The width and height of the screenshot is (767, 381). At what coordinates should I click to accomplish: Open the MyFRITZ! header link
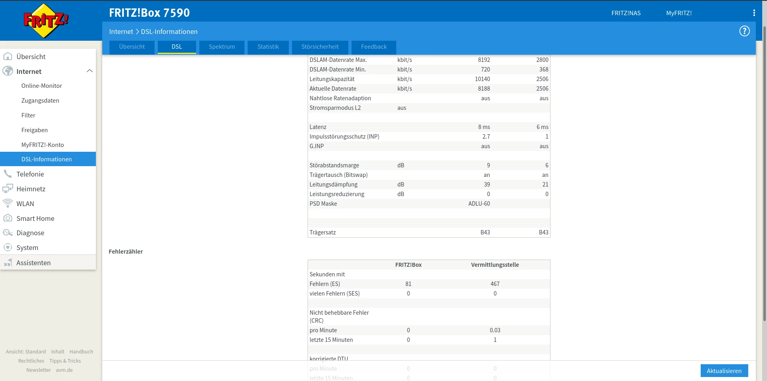coord(679,13)
